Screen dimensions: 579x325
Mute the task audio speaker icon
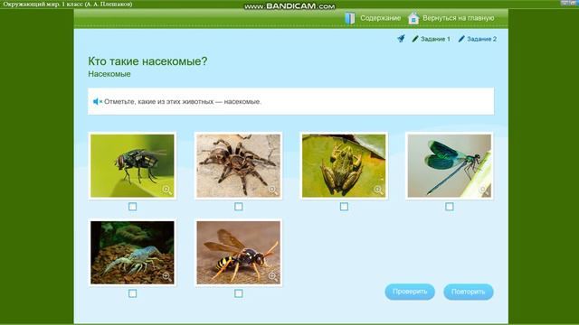pos(98,101)
